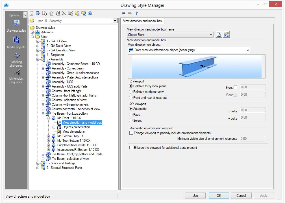The height and width of the screenshot is (203, 285).
Task: Click the New document with plus icon
Action: [45, 13]
